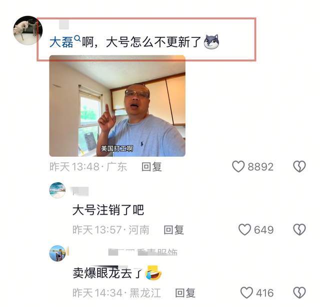The height and width of the screenshot is (307, 320).
Task: Dislike the 卖爆眼龙去了 reply
Action: (299, 293)
